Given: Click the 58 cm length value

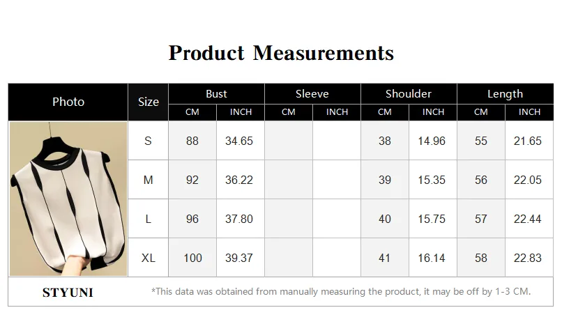Looking at the screenshot, I should 481,258.
